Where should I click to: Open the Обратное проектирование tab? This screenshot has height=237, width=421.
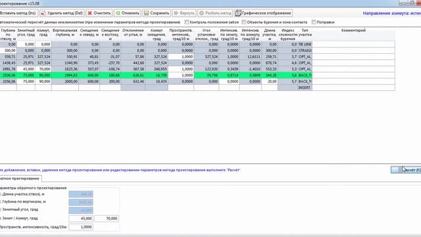point(20,178)
